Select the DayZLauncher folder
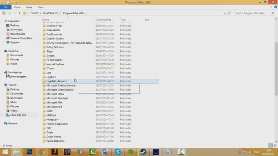Image resolution: width=278 pixels, height=156 pixels. pos(54,34)
